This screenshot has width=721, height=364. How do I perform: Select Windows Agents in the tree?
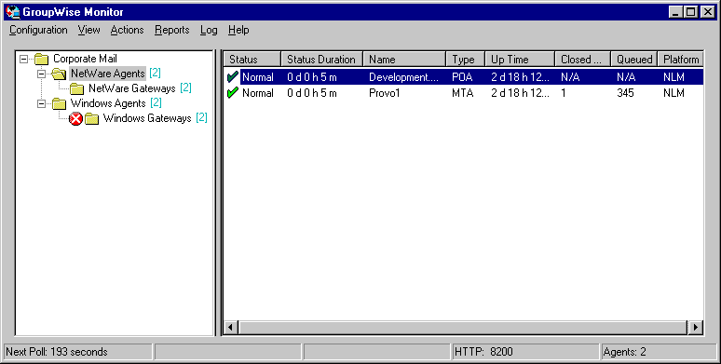click(x=108, y=103)
